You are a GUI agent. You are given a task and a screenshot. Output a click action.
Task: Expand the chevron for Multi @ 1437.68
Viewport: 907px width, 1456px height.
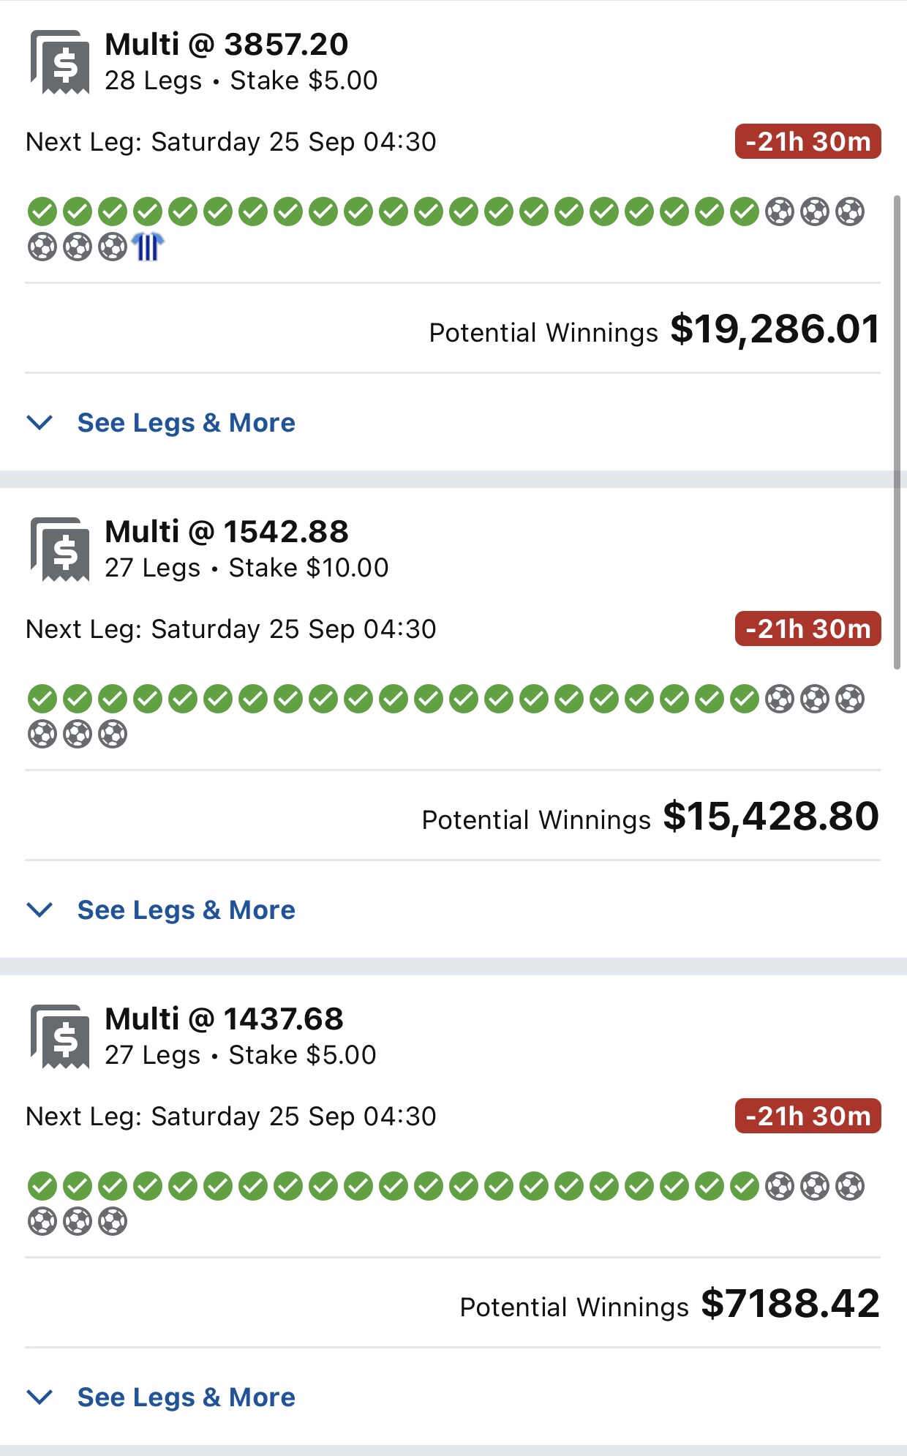(x=39, y=1397)
